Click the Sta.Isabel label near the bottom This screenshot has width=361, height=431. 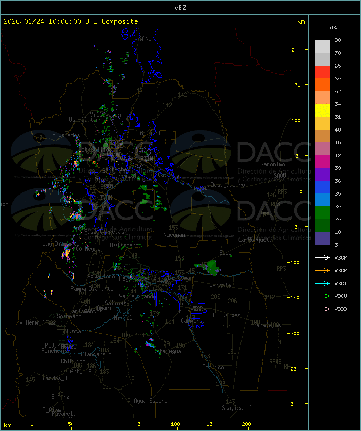(236, 408)
